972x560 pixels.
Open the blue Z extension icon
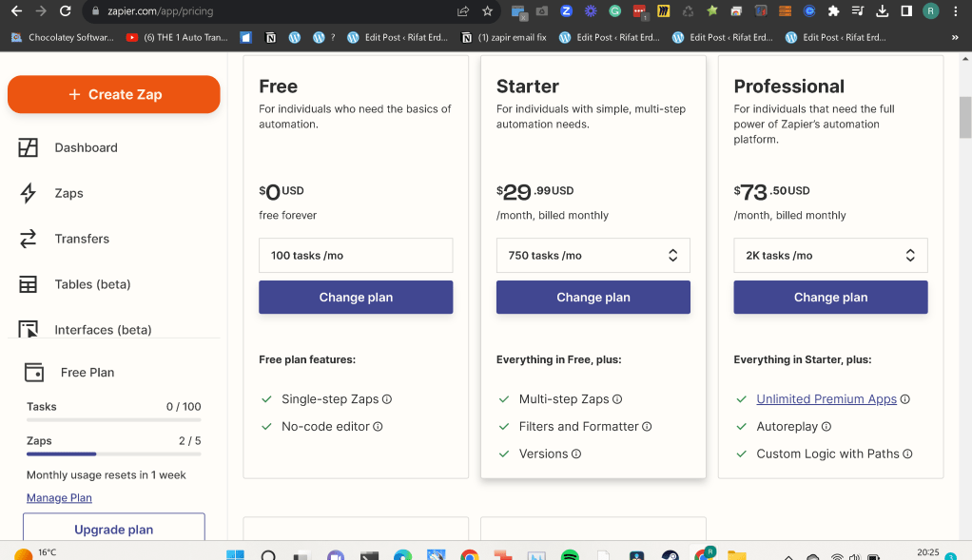point(566,11)
